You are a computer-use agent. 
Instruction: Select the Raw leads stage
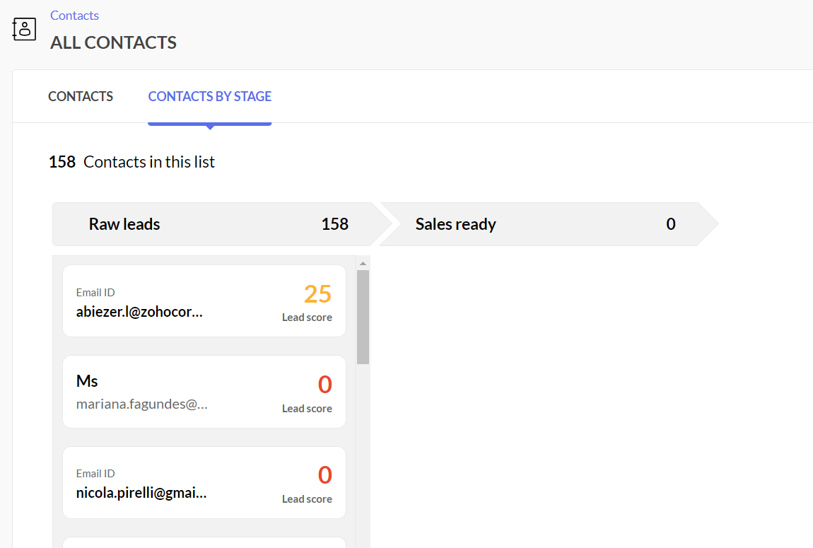124,224
